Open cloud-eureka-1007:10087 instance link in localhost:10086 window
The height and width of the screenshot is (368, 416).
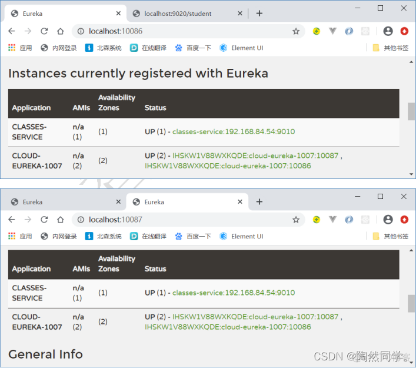[x=255, y=155]
